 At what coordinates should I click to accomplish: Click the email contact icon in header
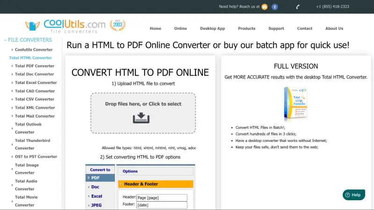(x=264, y=7)
